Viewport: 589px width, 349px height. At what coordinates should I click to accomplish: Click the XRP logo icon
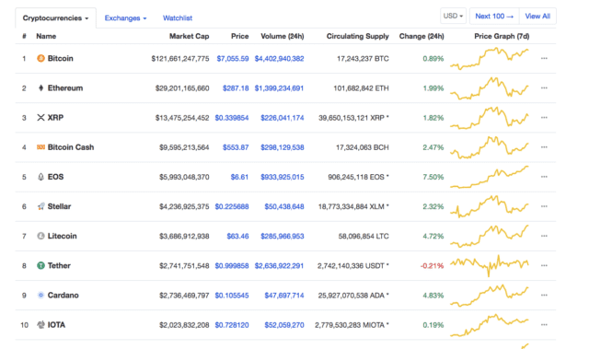tap(40, 118)
